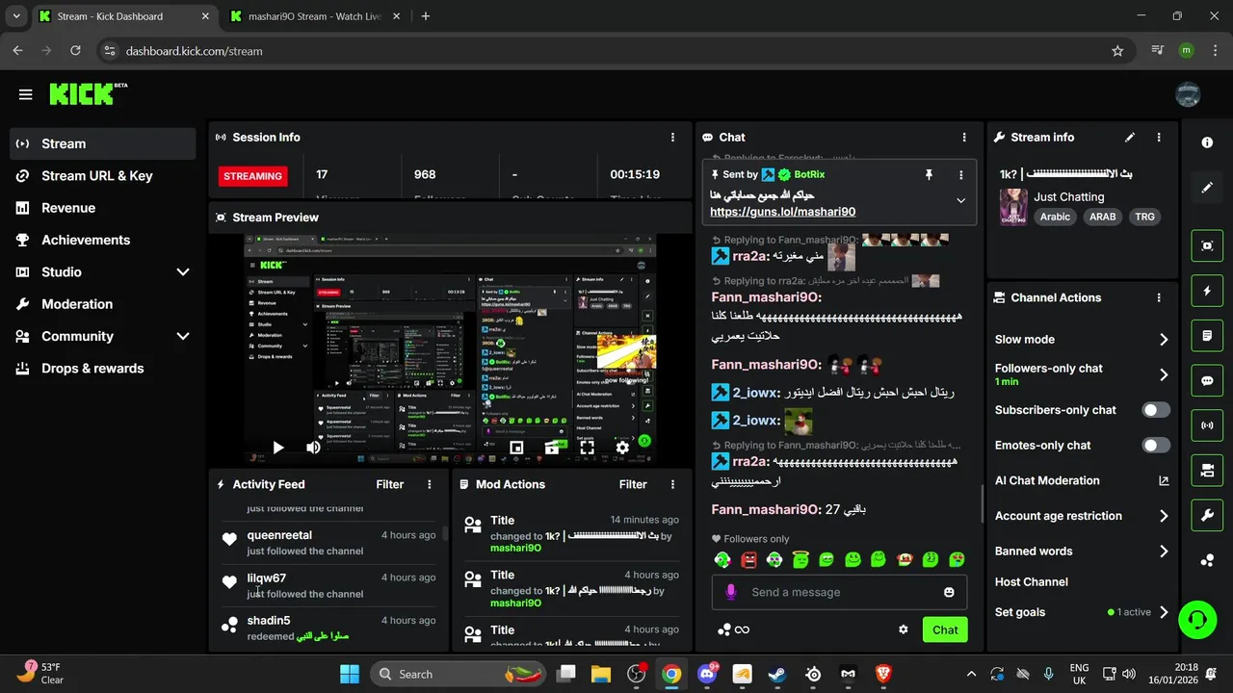Open the Chat panel three-dot menu
This screenshot has width=1233, height=693.
[964, 138]
